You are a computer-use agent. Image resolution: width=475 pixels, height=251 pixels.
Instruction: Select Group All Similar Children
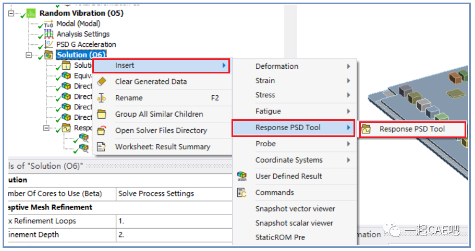point(162,115)
